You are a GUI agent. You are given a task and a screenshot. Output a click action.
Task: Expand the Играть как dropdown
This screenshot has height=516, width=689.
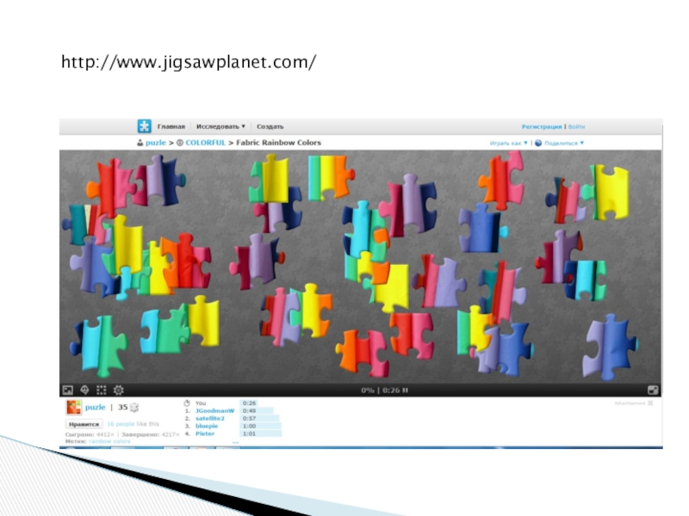pos(507,143)
